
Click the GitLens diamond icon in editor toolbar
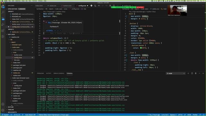point(91,6)
